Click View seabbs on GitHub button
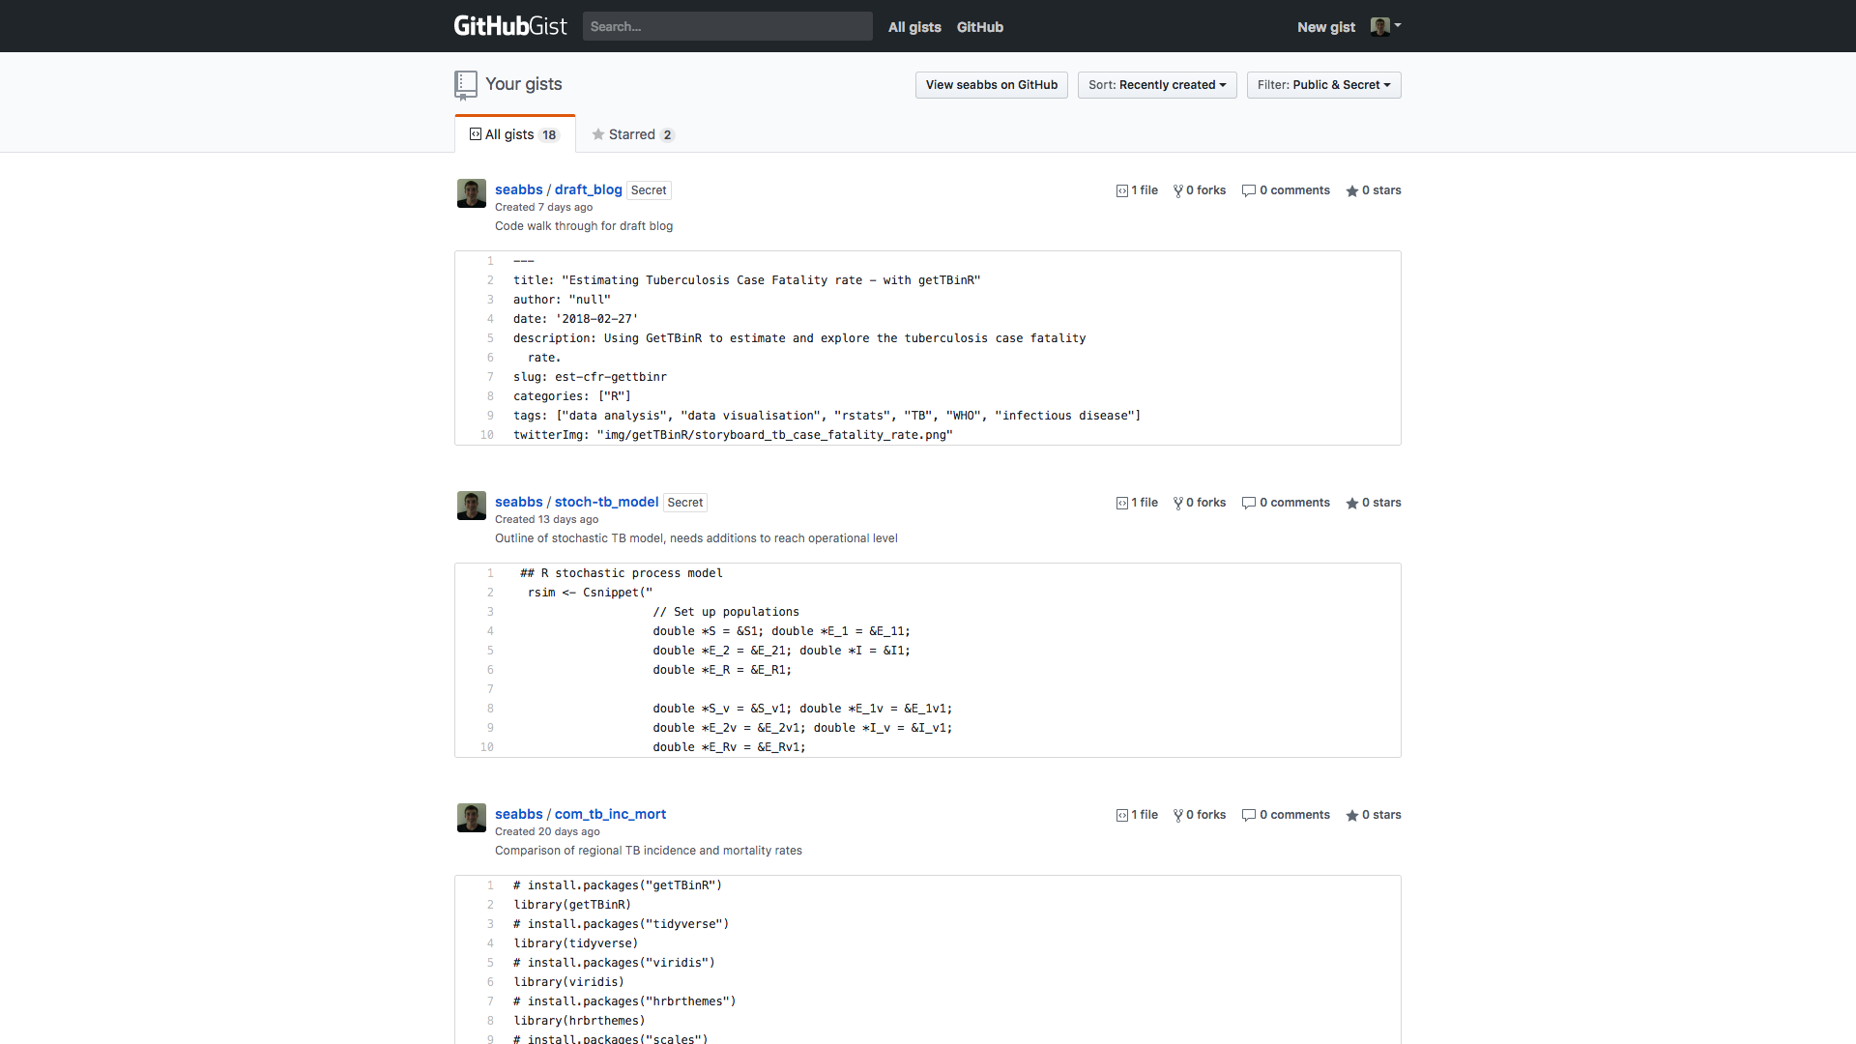The height and width of the screenshot is (1044, 1856). click(991, 85)
